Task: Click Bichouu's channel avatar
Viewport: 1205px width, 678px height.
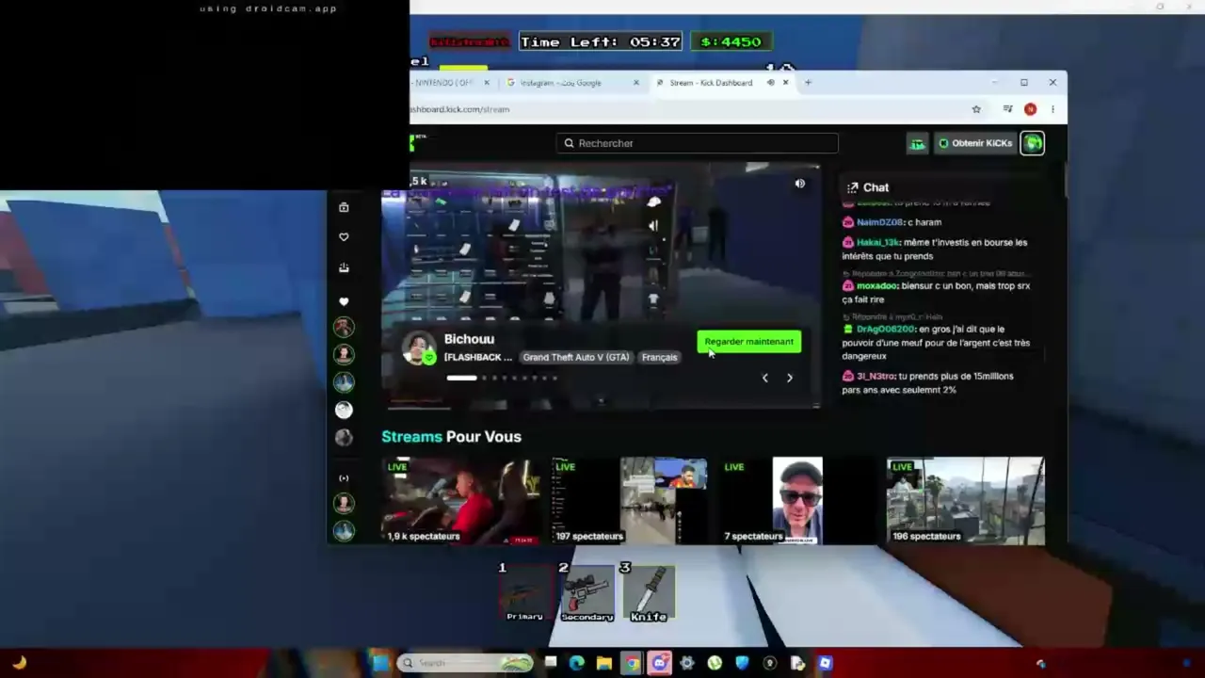Action: pyautogui.click(x=418, y=347)
